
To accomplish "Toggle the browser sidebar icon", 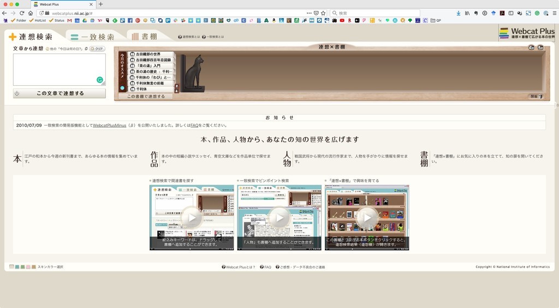I will coord(511,13).
